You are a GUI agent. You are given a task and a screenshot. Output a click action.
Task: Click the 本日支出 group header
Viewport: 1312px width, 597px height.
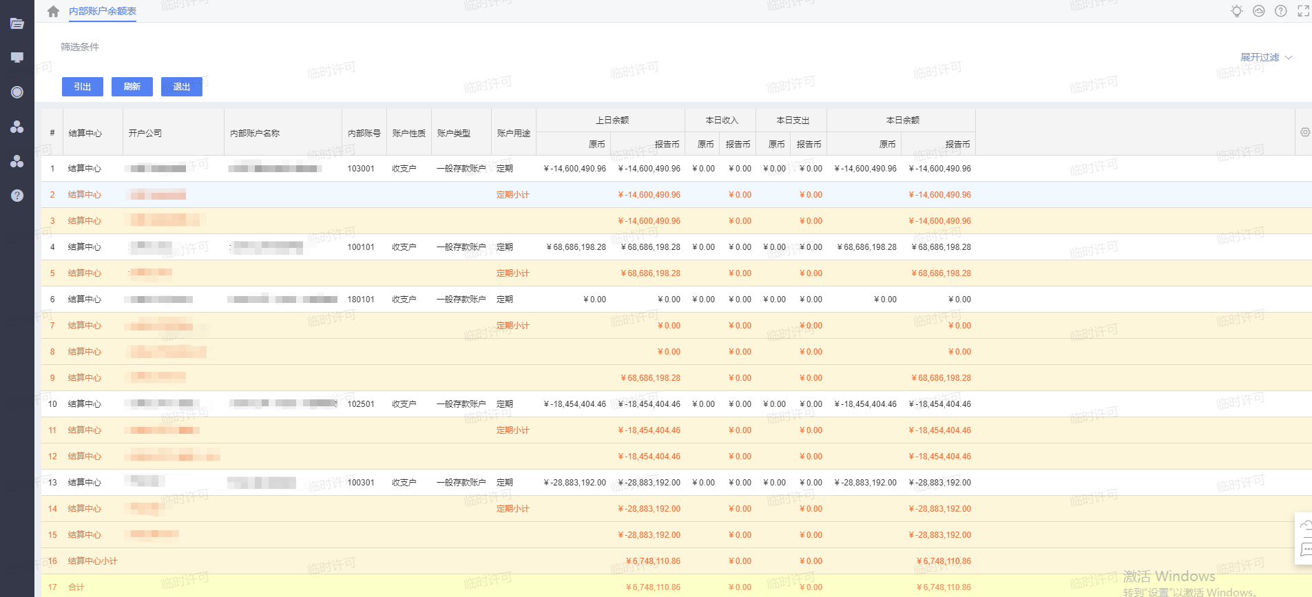click(793, 120)
